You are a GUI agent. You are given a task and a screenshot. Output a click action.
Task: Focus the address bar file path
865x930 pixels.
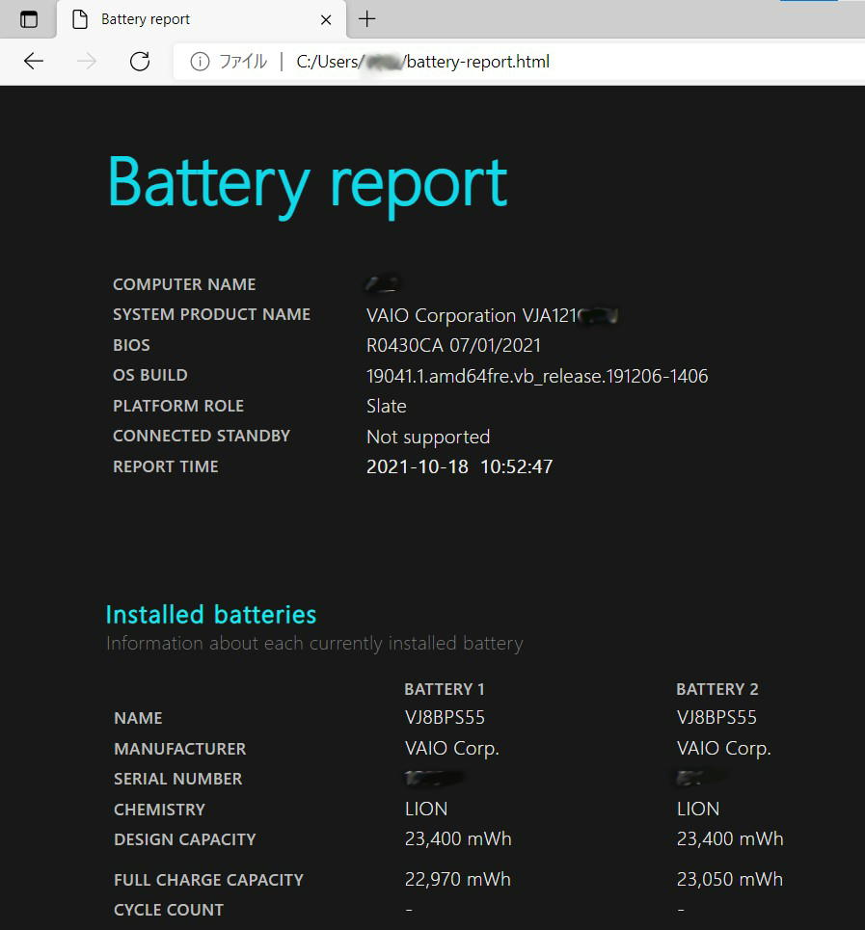(423, 62)
